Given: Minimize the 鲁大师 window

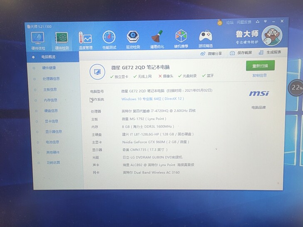Looking at the screenshot, I should [x=273, y=22].
